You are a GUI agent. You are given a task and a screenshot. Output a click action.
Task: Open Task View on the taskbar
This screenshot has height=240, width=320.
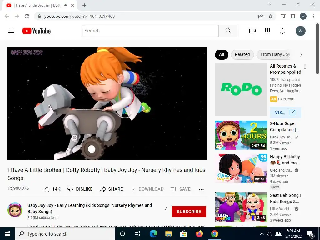pos(137,234)
